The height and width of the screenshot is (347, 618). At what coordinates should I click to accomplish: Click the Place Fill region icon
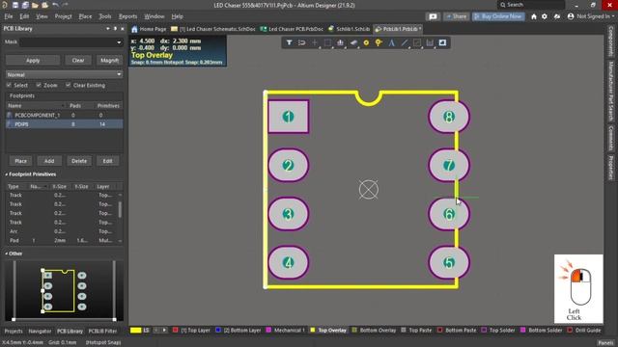(442, 42)
